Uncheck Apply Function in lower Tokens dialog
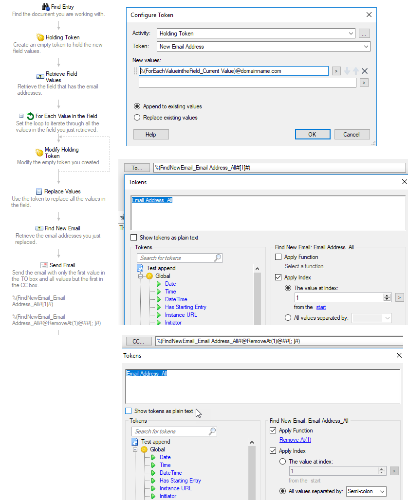 tap(273, 431)
